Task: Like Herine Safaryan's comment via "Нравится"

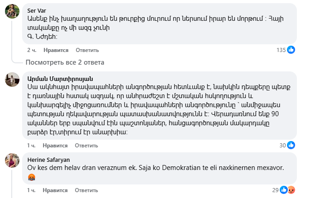Action: point(56,191)
